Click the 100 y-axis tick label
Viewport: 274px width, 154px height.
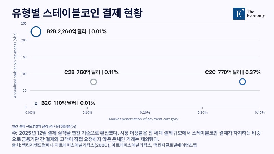[x=24, y=74]
